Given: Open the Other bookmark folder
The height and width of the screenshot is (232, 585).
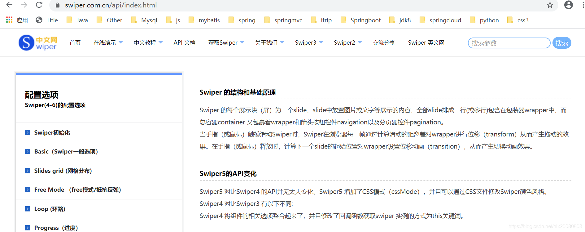Looking at the screenshot, I should tap(109, 20).
